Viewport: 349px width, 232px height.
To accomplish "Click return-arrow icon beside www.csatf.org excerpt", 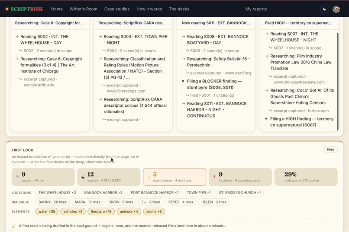I will click(187, 73).
